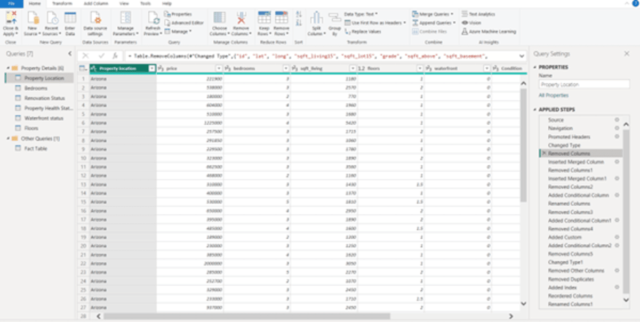Open settings gear for Added Custom step
The width and height of the screenshot is (640, 322).
617,237
